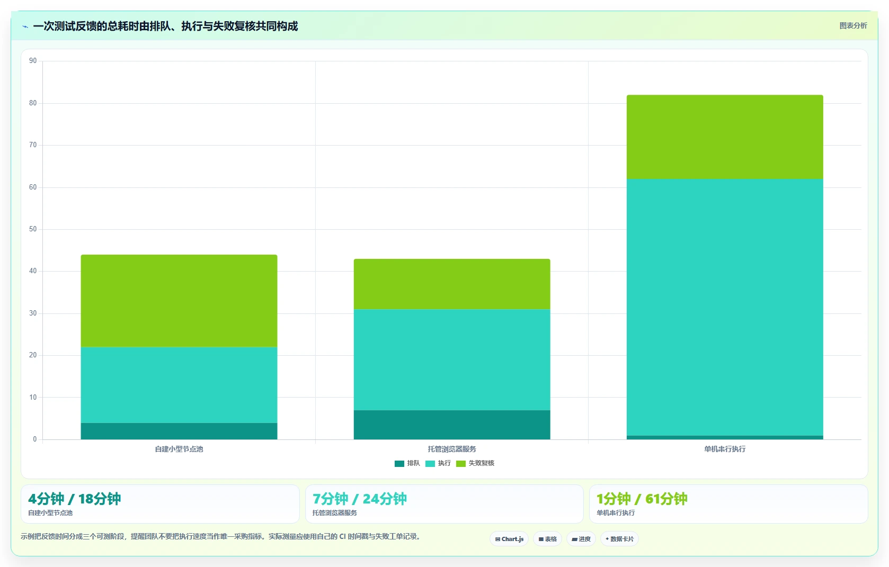Viewport: 889px width, 567px height.
Task: Click the 7分钟 / 24分钟 stat value
Action: [x=360, y=499]
